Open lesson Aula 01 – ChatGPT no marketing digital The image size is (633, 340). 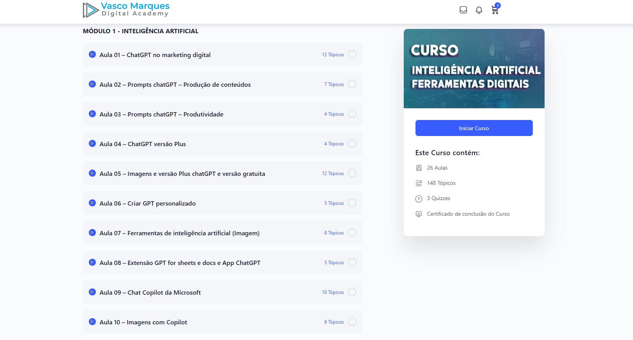(x=155, y=55)
